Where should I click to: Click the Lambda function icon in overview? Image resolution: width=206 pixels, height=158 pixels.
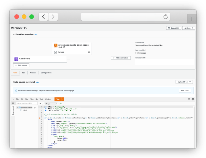click(x=55, y=46)
